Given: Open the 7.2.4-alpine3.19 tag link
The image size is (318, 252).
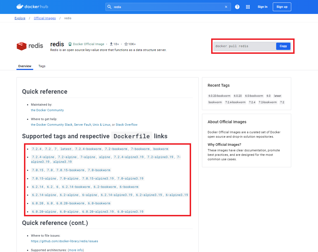Looking at the screenshot, I should 129,157.
